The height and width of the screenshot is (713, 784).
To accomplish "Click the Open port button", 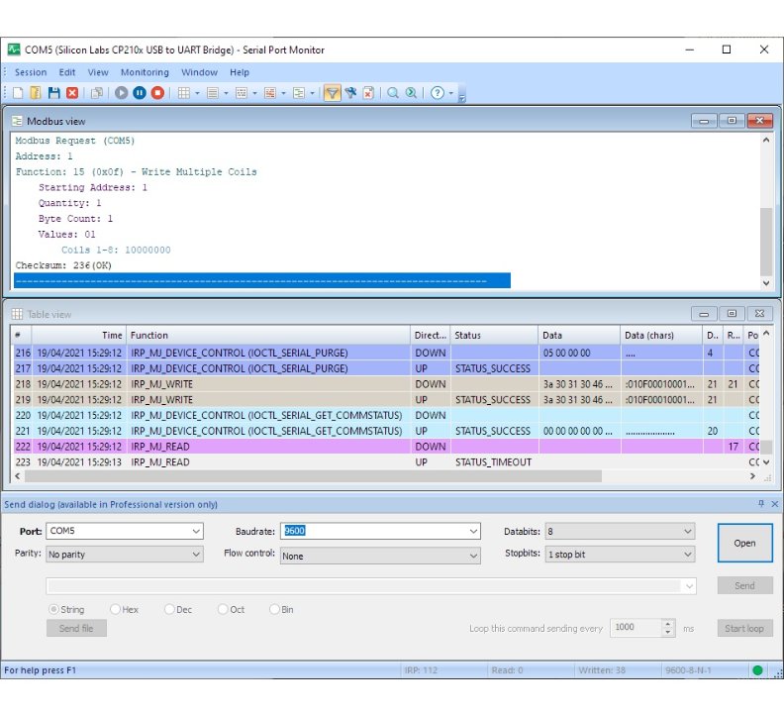I will coord(745,543).
